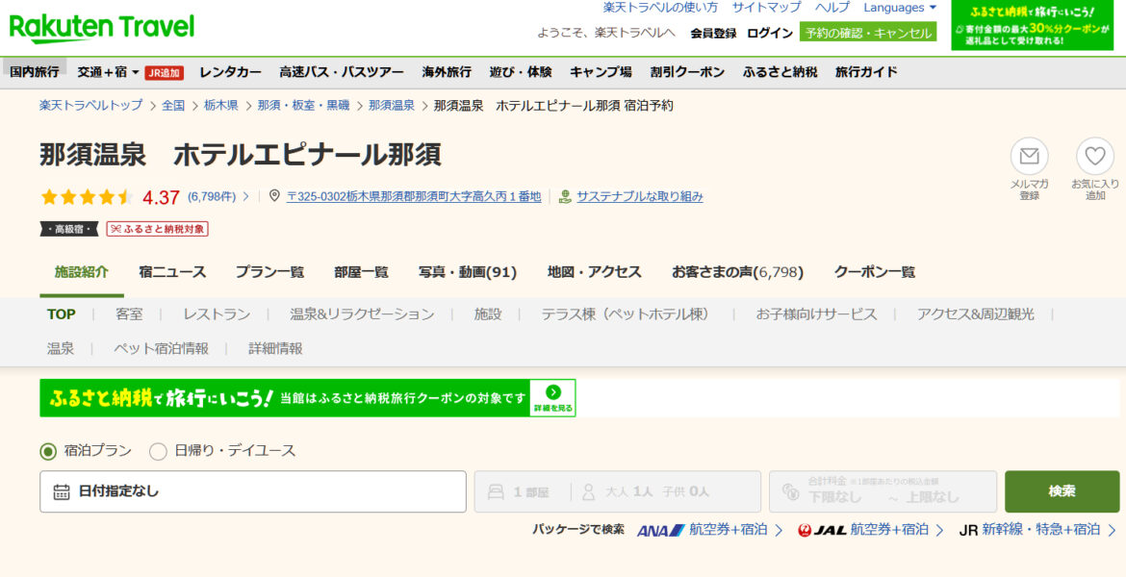Viewport: 1126px width, 577px height.
Task: Click the Rakuten Travel logo
Action: point(102,27)
